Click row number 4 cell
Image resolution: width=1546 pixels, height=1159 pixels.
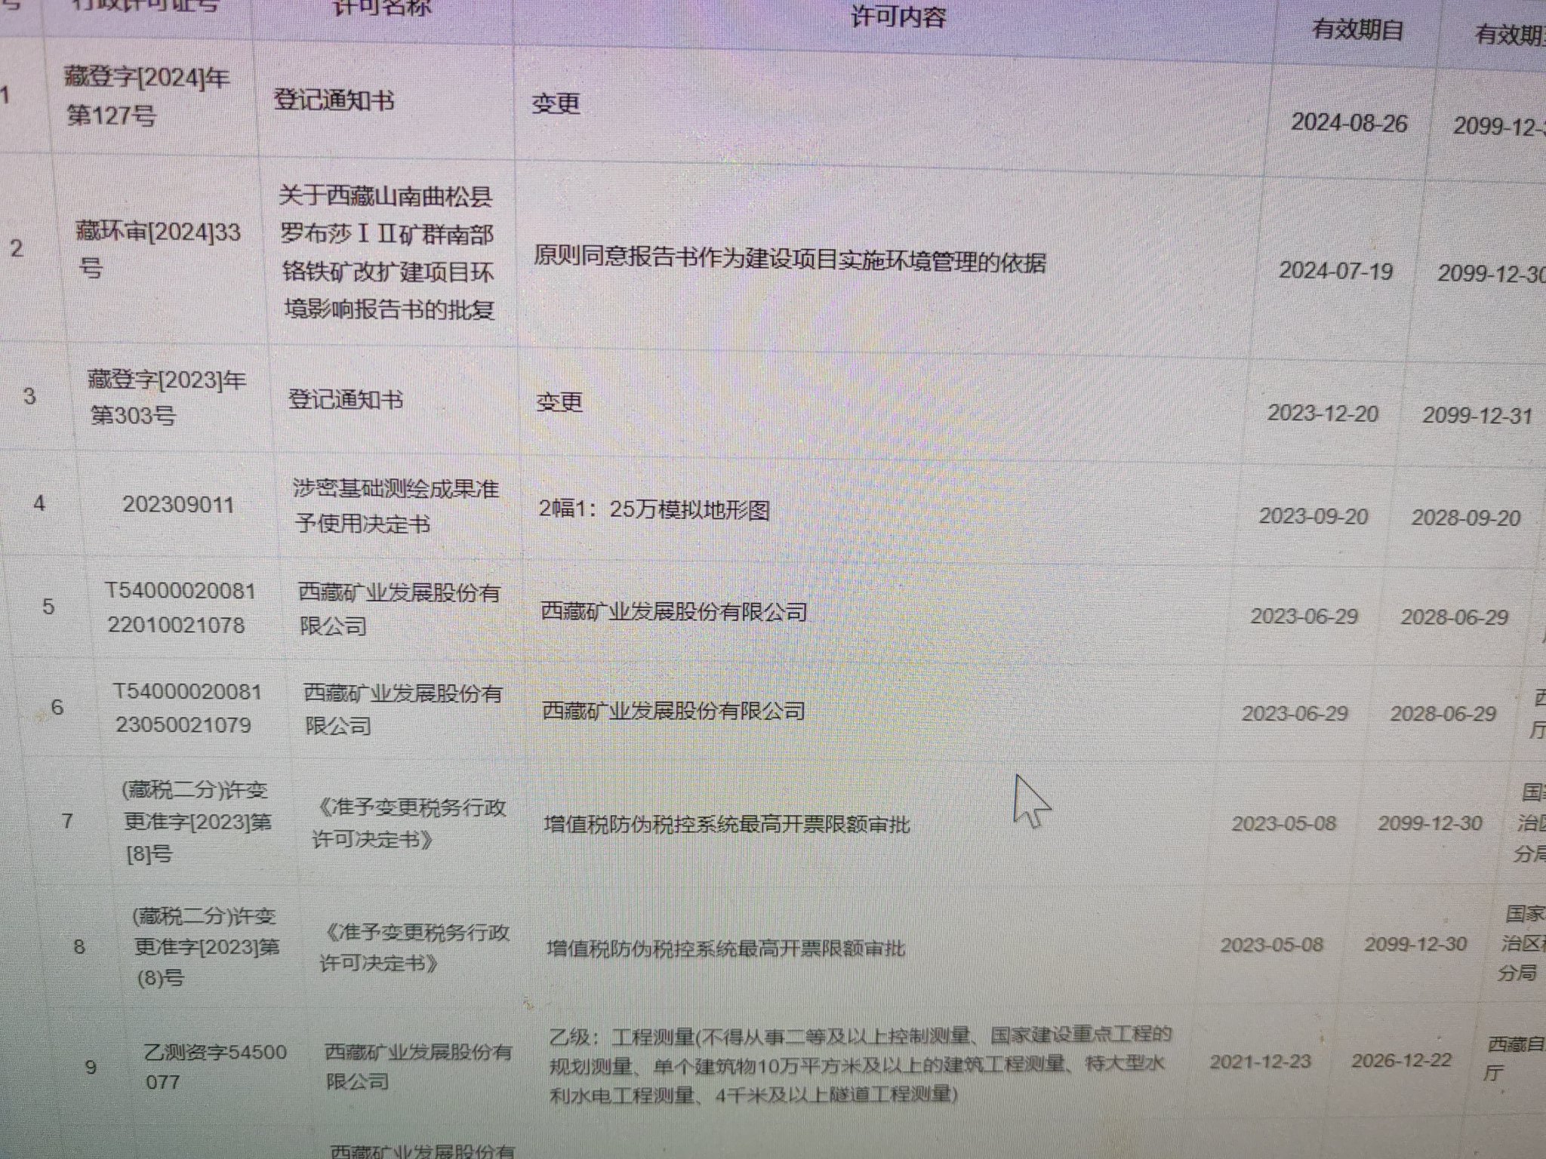pos(39,503)
